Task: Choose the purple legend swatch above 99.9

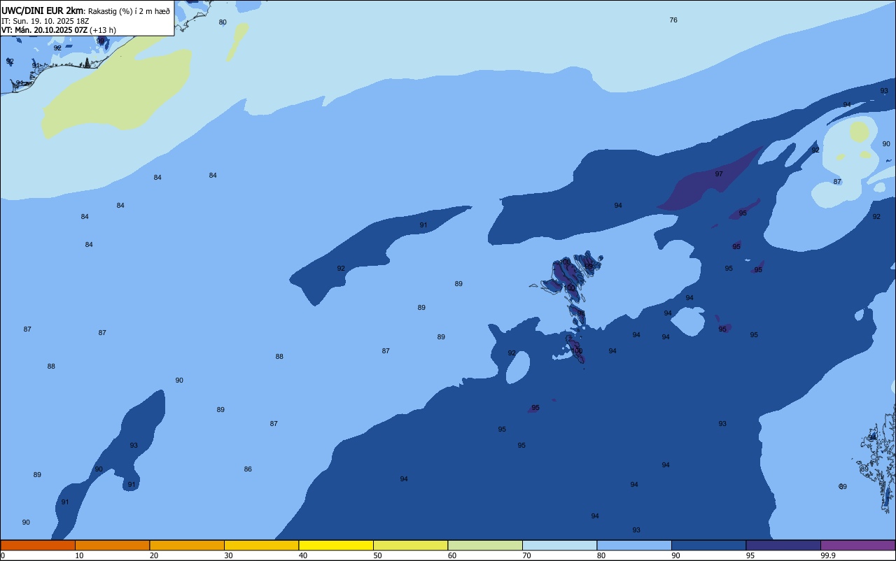Action: (x=857, y=545)
